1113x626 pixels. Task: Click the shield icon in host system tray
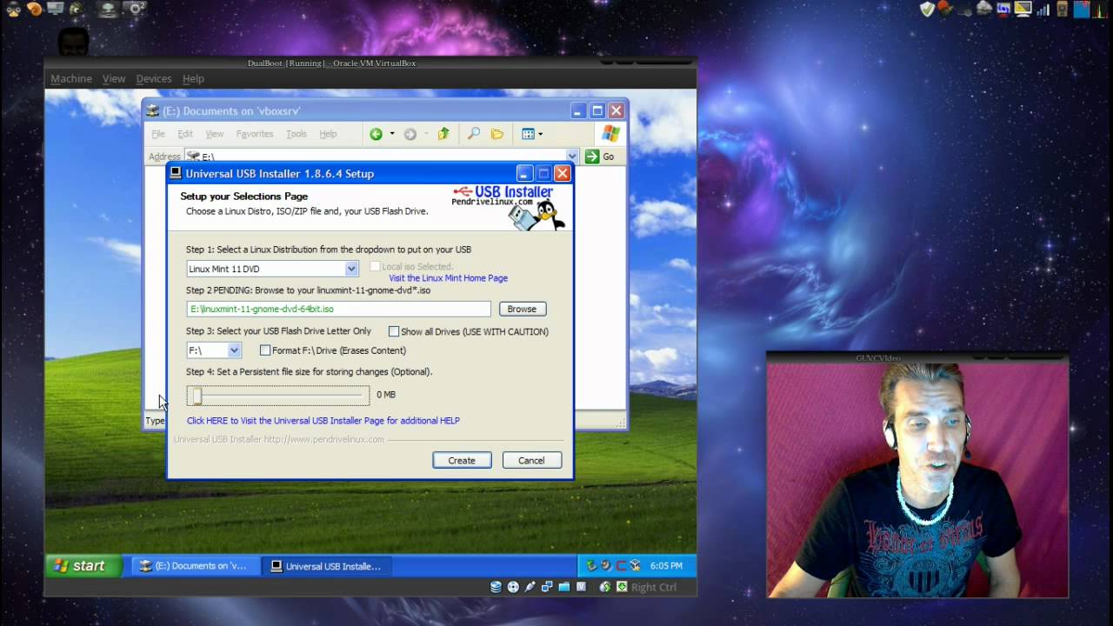(928, 10)
